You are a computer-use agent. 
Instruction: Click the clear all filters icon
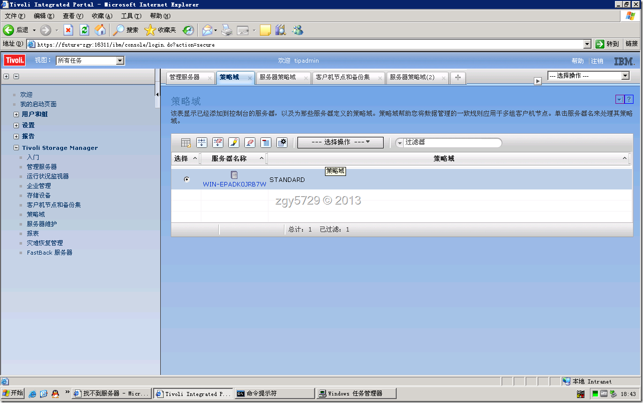tap(218, 143)
